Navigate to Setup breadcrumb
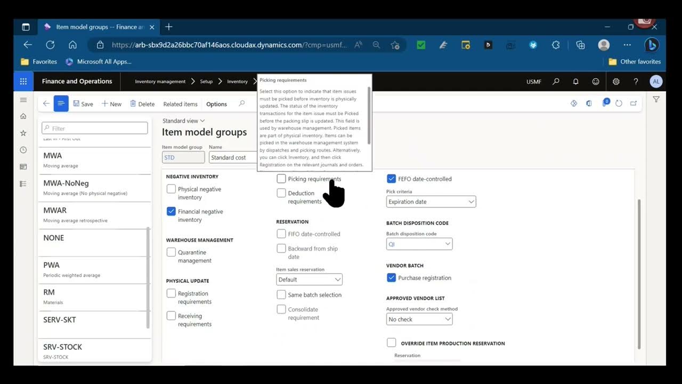Image resolution: width=682 pixels, height=384 pixels. tap(206, 82)
